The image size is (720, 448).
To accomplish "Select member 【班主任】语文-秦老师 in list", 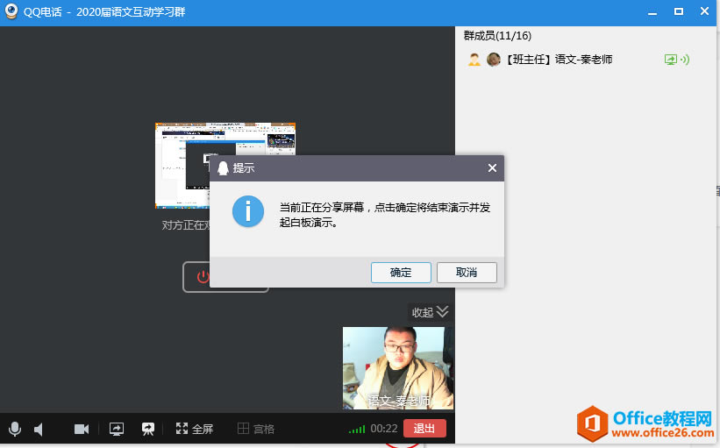I will pyautogui.click(x=579, y=60).
